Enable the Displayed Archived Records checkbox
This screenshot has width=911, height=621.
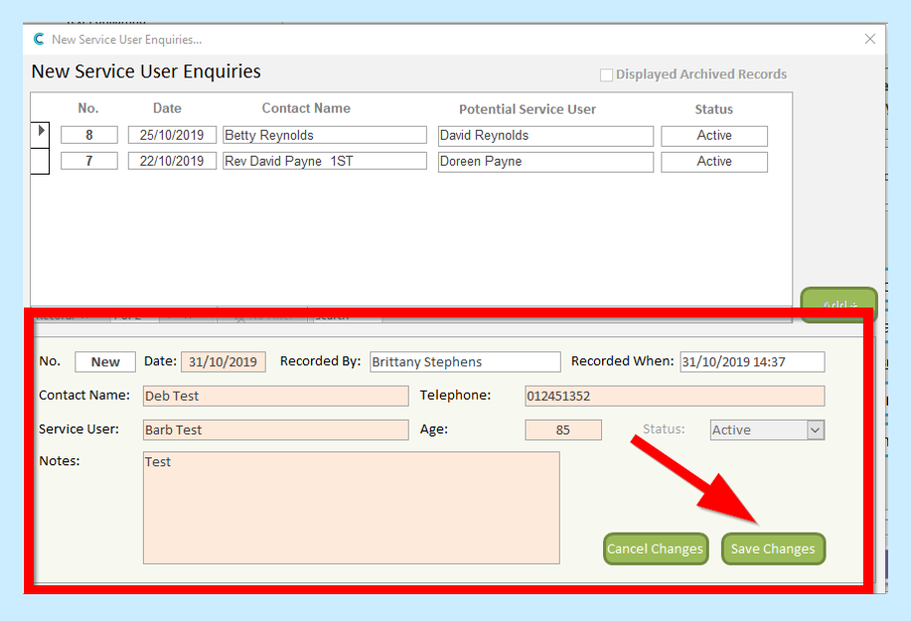click(606, 75)
